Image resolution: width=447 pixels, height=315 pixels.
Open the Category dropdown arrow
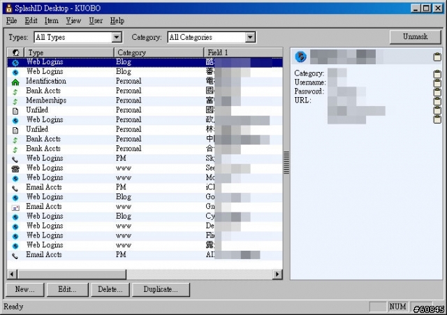click(250, 37)
